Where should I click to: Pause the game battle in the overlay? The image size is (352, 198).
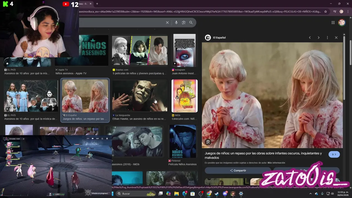pyautogui.click(x=107, y=139)
